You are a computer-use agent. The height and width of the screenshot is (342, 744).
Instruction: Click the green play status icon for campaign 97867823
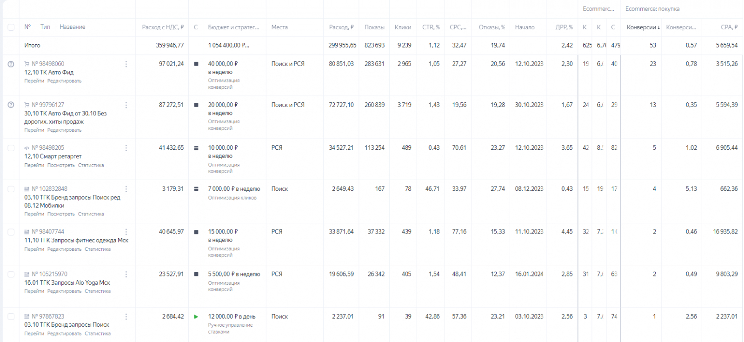pos(196,317)
